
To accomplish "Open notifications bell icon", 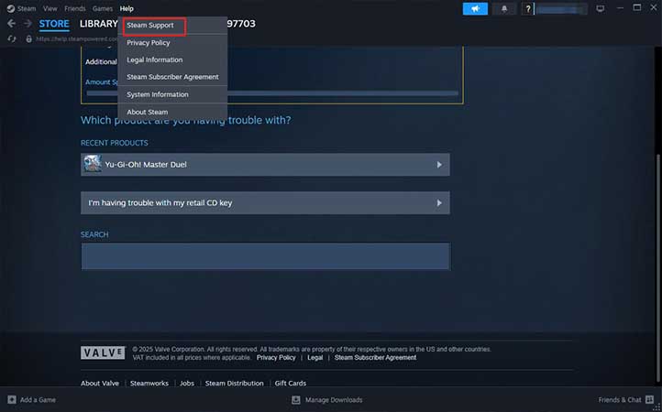I will (x=504, y=9).
